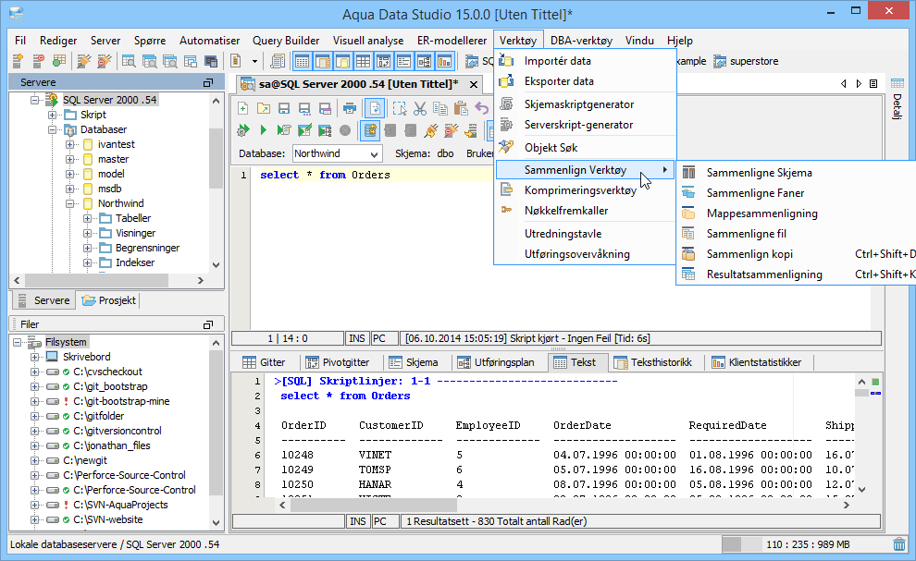Click the bar chart view icon in toolbar
916x561 pixels.
click(444, 61)
